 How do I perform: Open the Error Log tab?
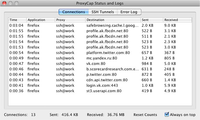tap(129, 12)
